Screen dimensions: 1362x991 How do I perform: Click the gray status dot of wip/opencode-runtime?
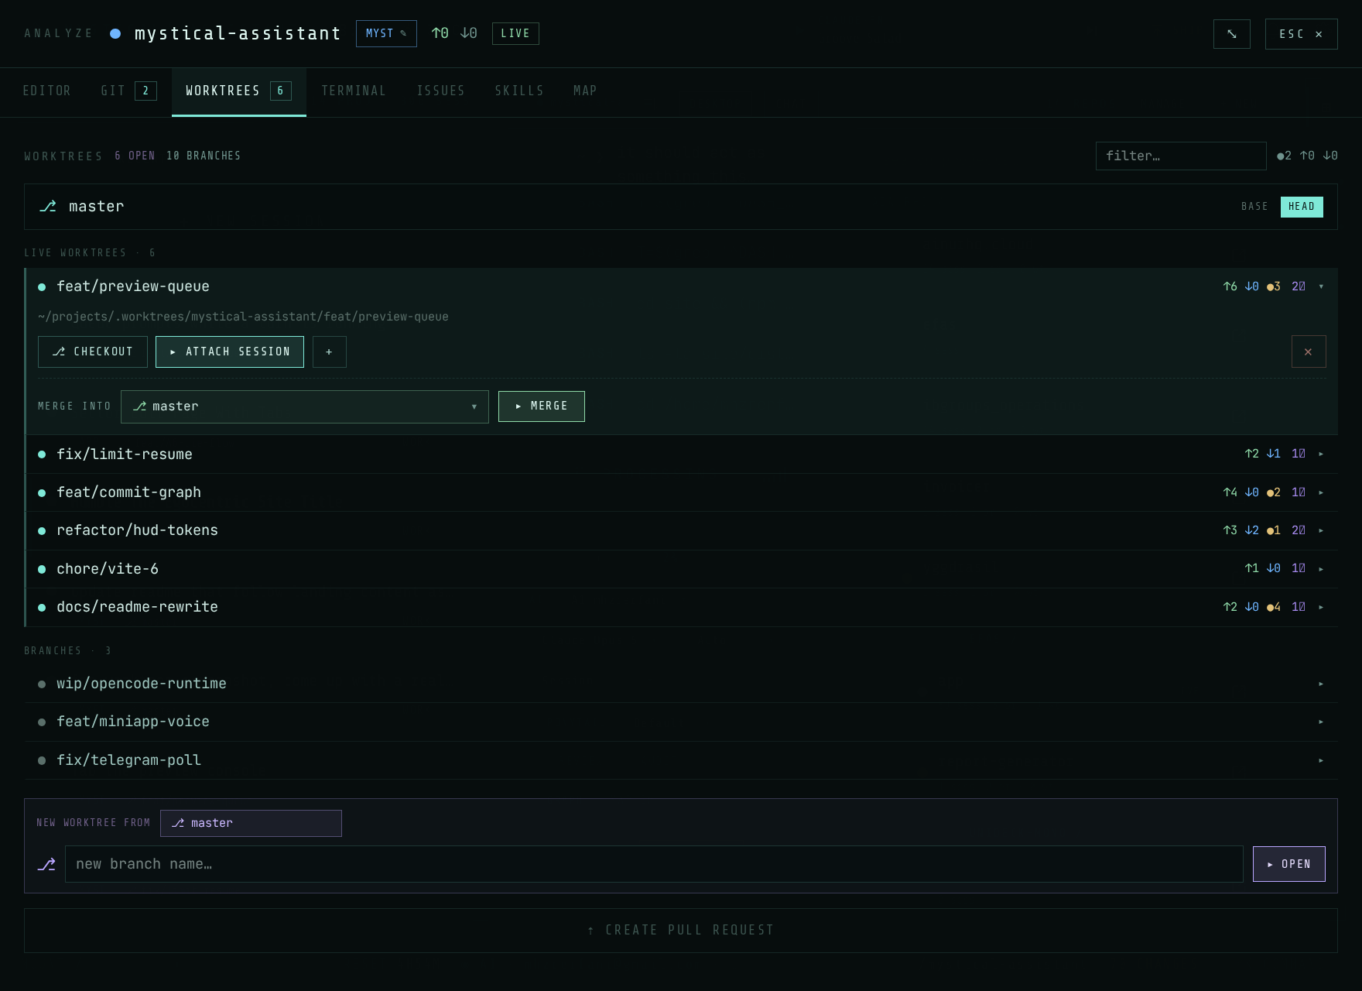tap(42, 684)
